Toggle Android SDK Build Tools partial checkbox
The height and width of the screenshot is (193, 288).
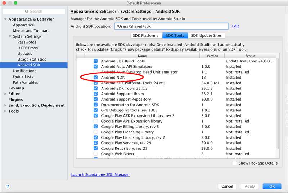pyautogui.click(x=95, y=61)
